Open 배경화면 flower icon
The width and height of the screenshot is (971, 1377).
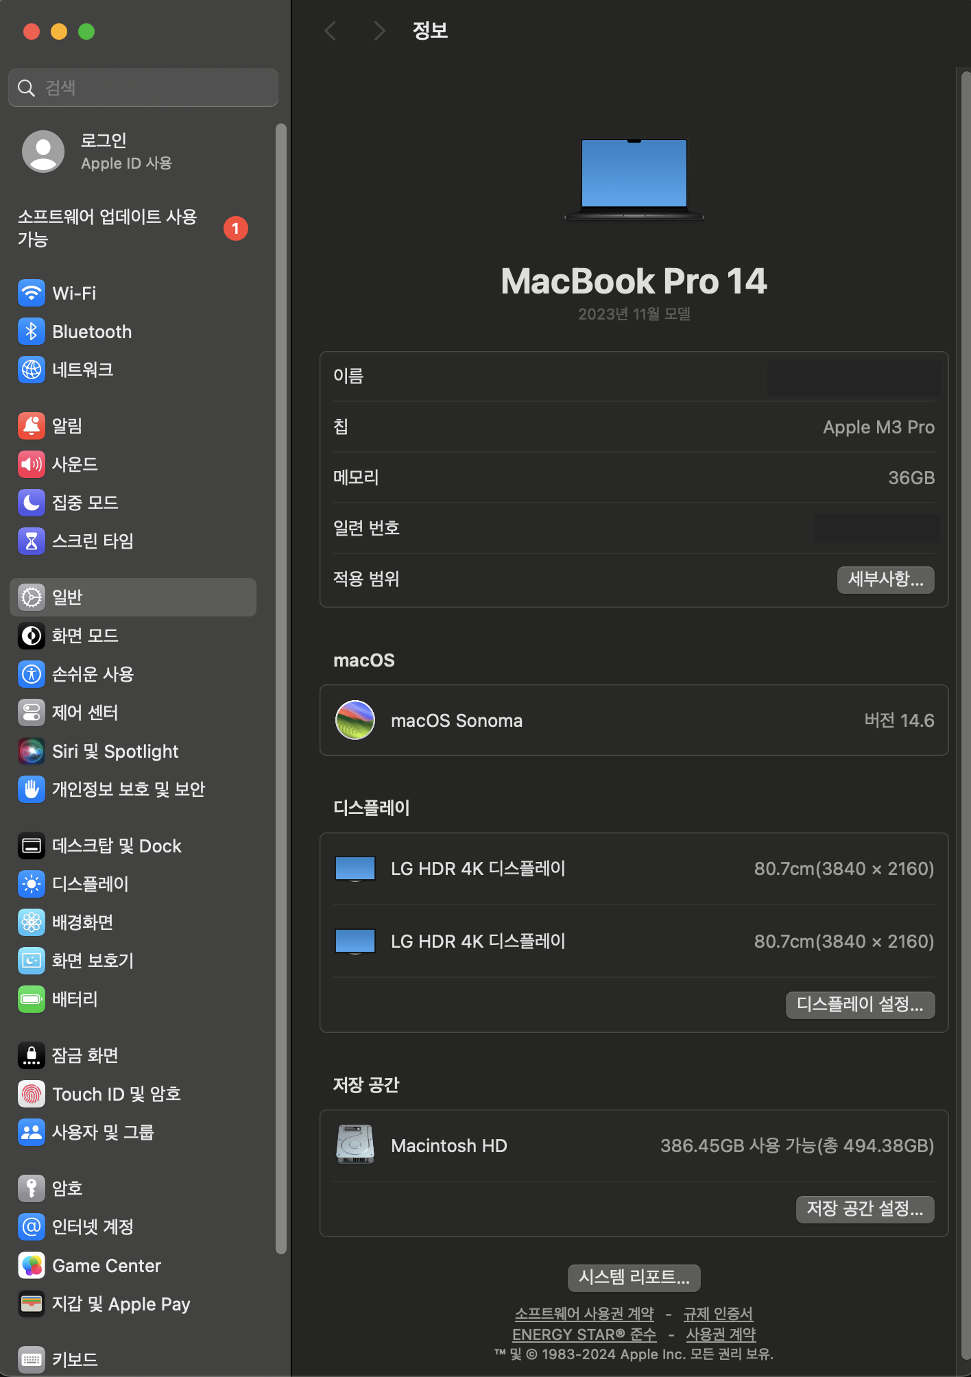(x=32, y=922)
